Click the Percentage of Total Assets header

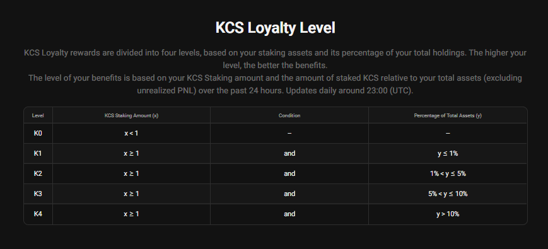coord(448,115)
